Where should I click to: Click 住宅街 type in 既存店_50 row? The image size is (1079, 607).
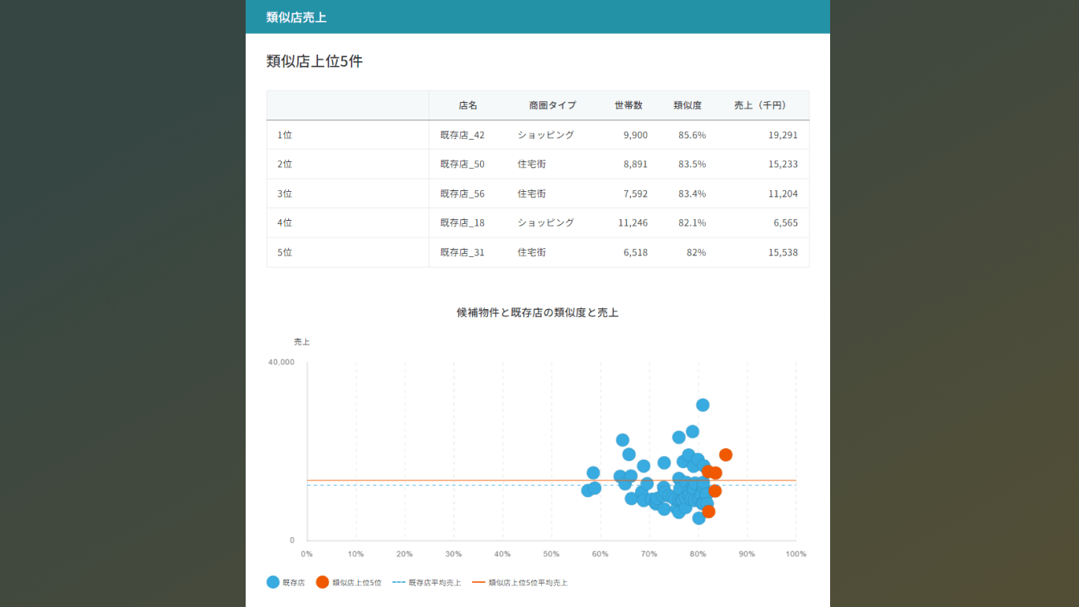click(531, 164)
